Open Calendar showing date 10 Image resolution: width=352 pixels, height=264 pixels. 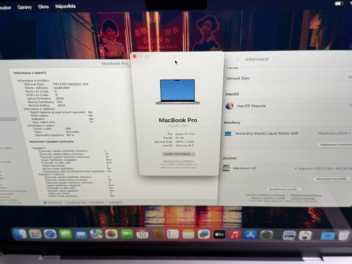point(142,234)
